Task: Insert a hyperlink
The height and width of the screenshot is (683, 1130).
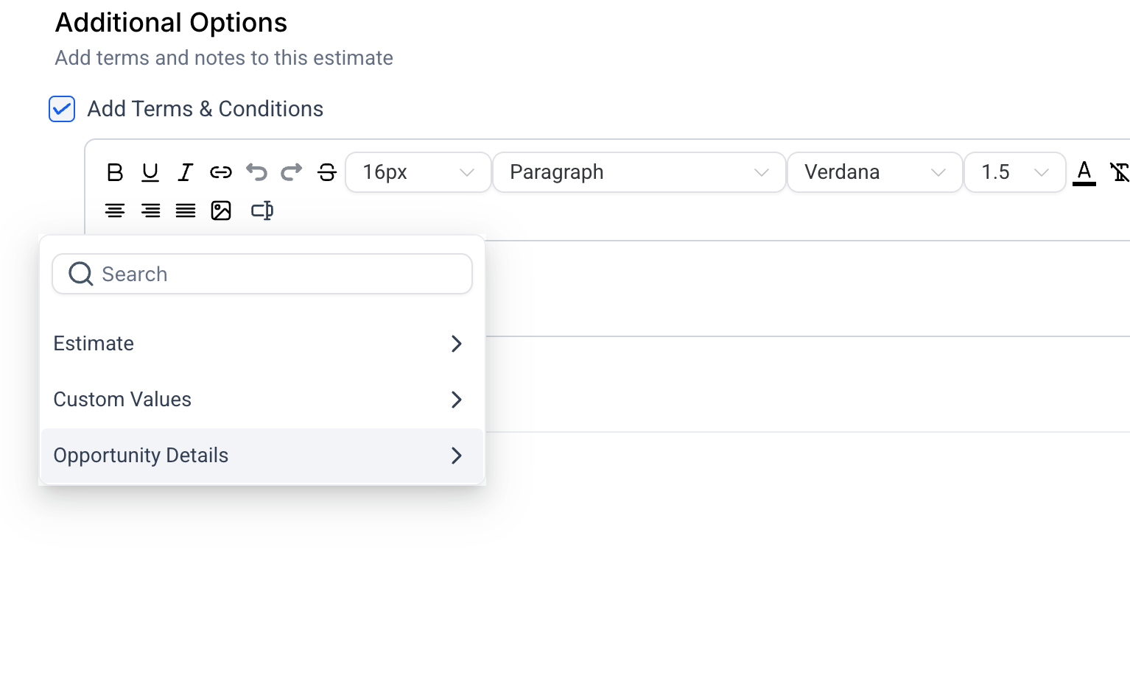Action: [x=221, y=172]
